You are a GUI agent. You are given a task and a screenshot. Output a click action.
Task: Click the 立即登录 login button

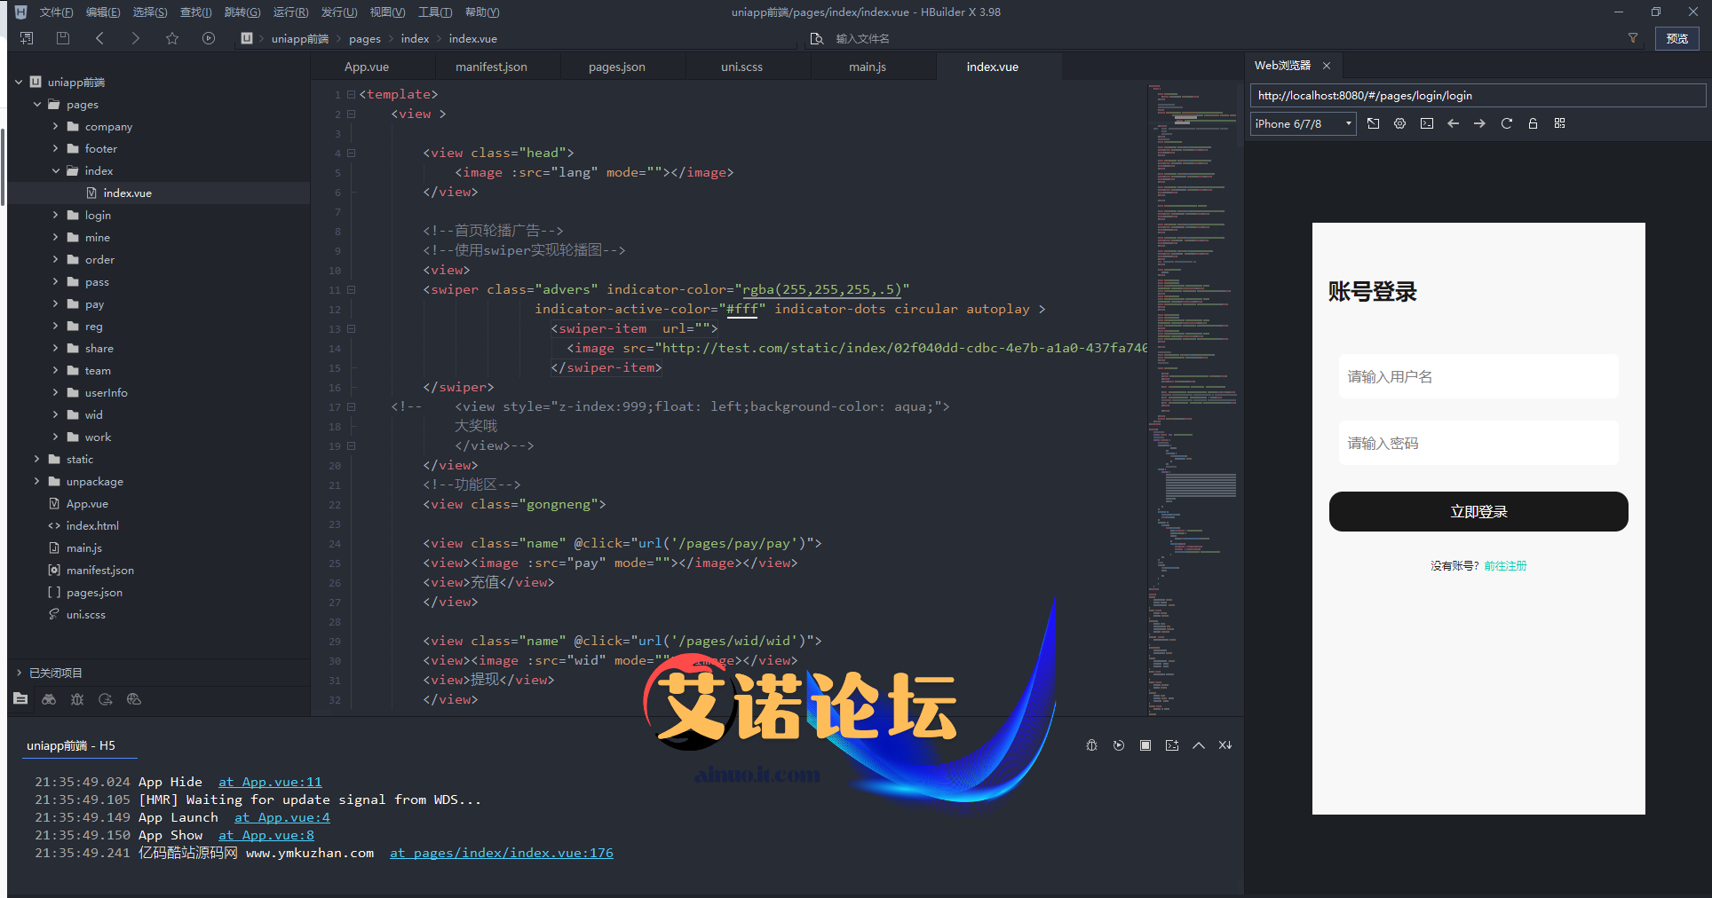coord(1478,512)
